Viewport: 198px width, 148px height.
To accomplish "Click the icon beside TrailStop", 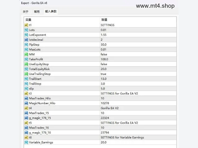I will [x=26, y=84].
